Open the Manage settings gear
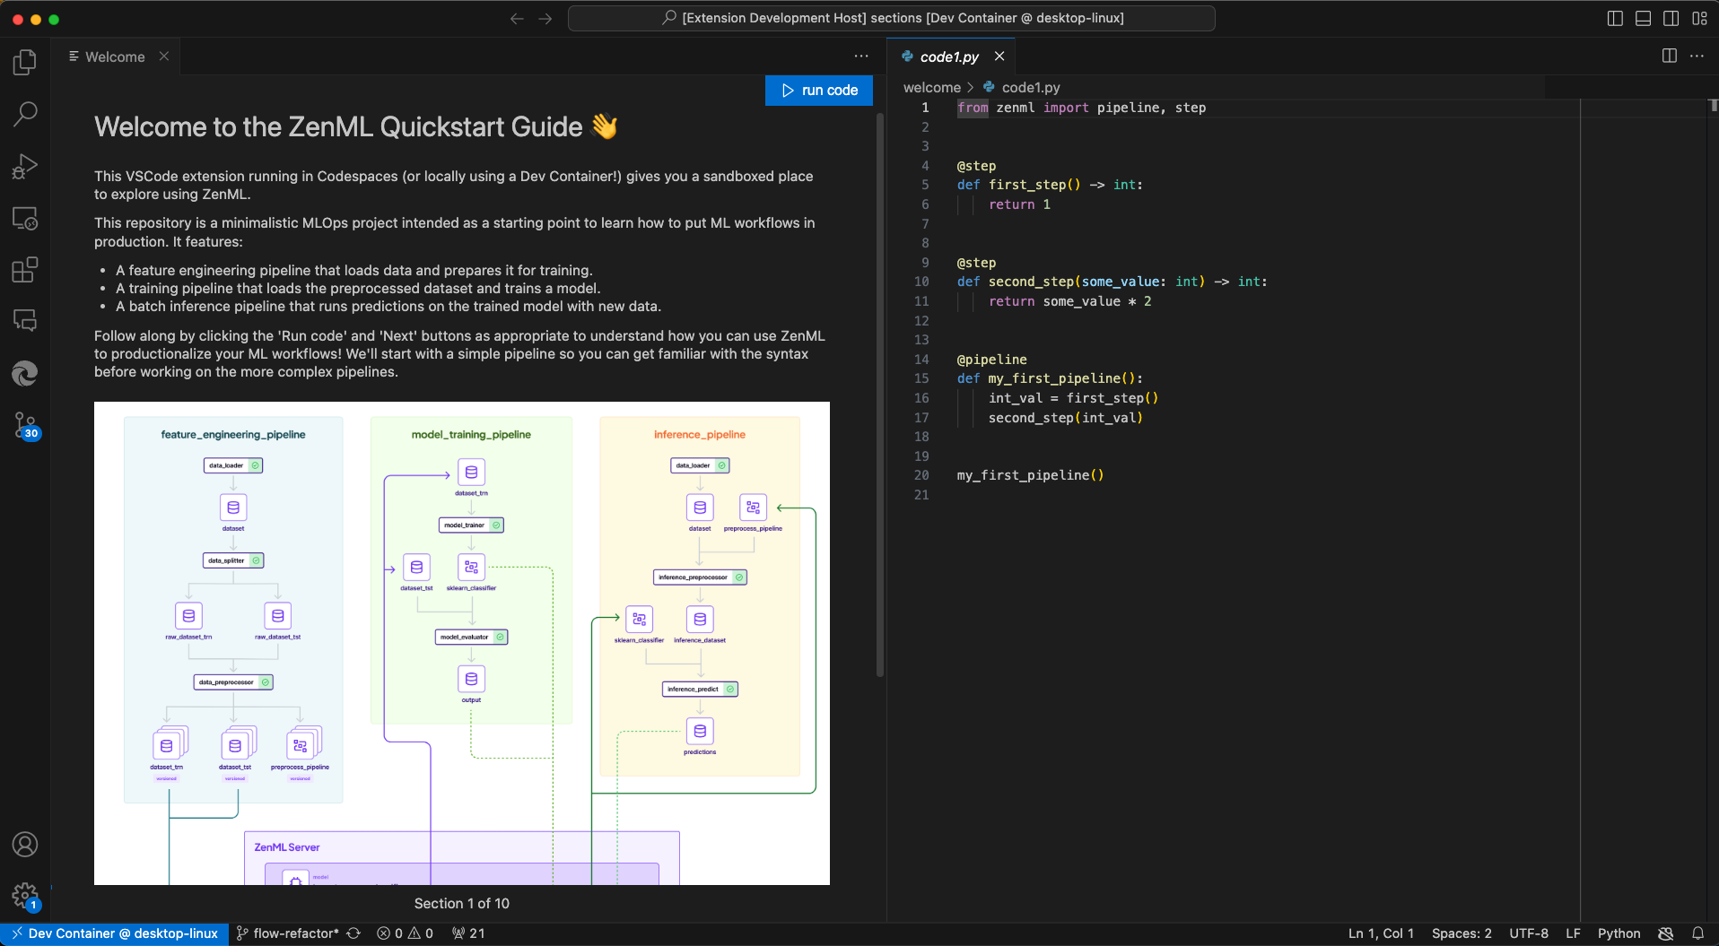1719x946 pixels. 25,894
